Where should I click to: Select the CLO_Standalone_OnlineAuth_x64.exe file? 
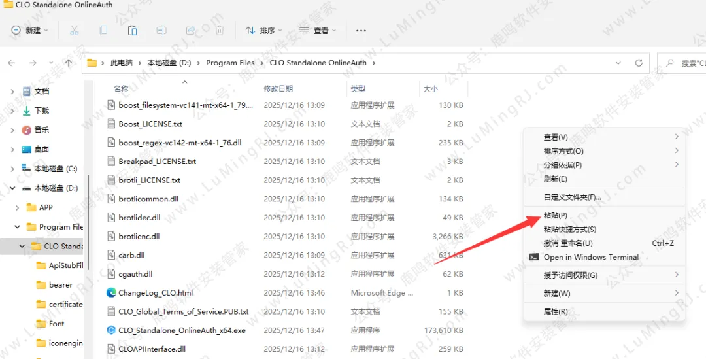tap(182, 330)
